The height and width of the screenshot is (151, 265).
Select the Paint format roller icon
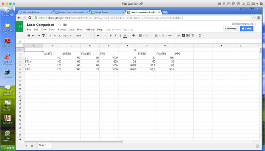[44, 35]
